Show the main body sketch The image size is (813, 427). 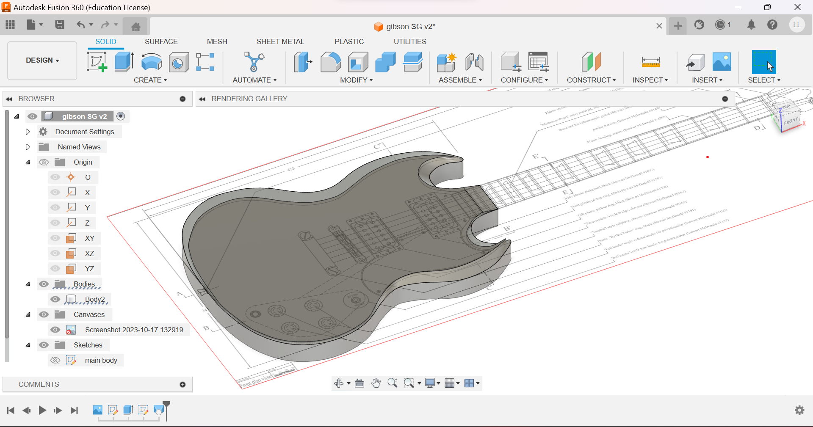[55, 360]
